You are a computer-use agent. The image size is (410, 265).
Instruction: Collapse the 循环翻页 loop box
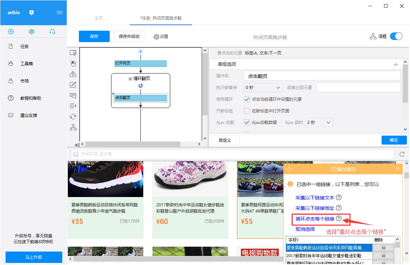coord(130,79)
